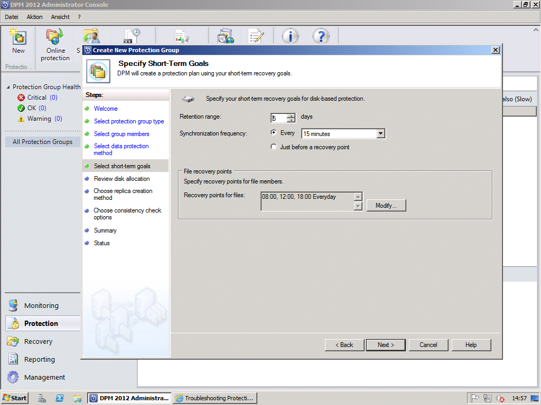Open the Management workspace gear icon
541x405 pixels.
coord(13,377)
